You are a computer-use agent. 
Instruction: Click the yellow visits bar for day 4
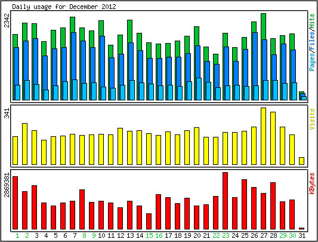click(44, 152)
